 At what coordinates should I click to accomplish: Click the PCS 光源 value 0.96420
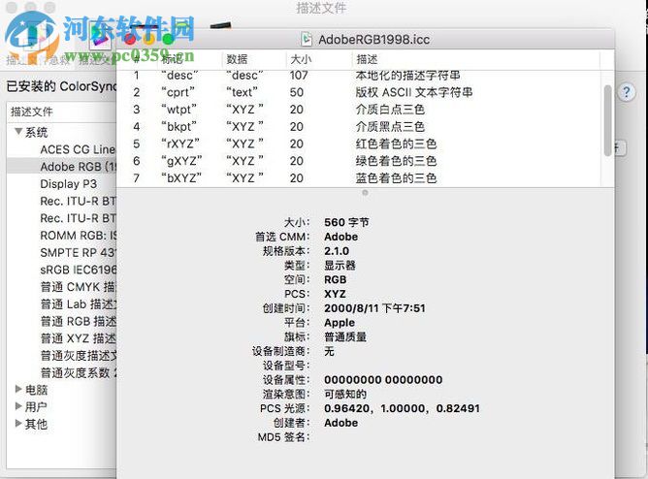(402, 408)
